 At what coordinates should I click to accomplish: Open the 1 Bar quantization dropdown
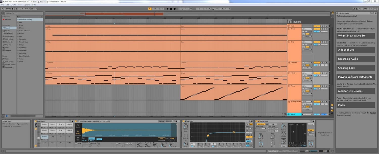click(34, 9)
